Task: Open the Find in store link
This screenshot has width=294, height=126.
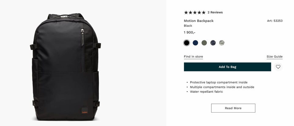Action: (x=193, y=56)
